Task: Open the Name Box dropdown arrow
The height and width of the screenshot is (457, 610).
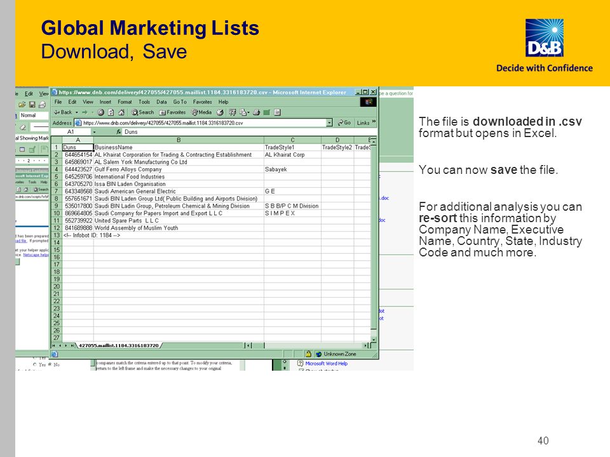Action: point(94,132)
